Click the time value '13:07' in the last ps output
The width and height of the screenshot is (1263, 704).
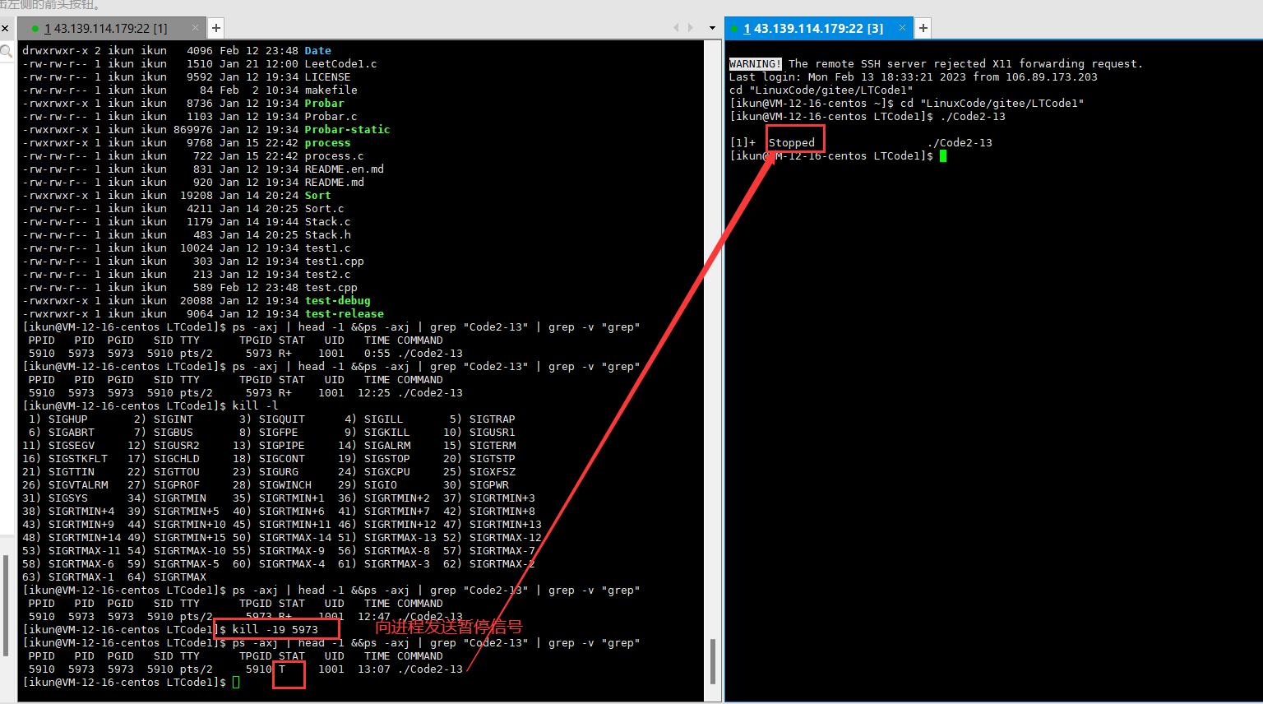tap(374, 669)
